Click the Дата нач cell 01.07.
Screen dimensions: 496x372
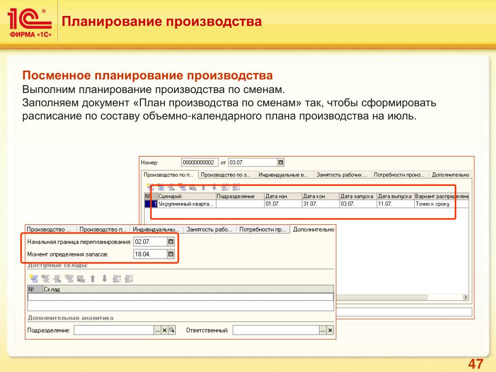[283, 204]
